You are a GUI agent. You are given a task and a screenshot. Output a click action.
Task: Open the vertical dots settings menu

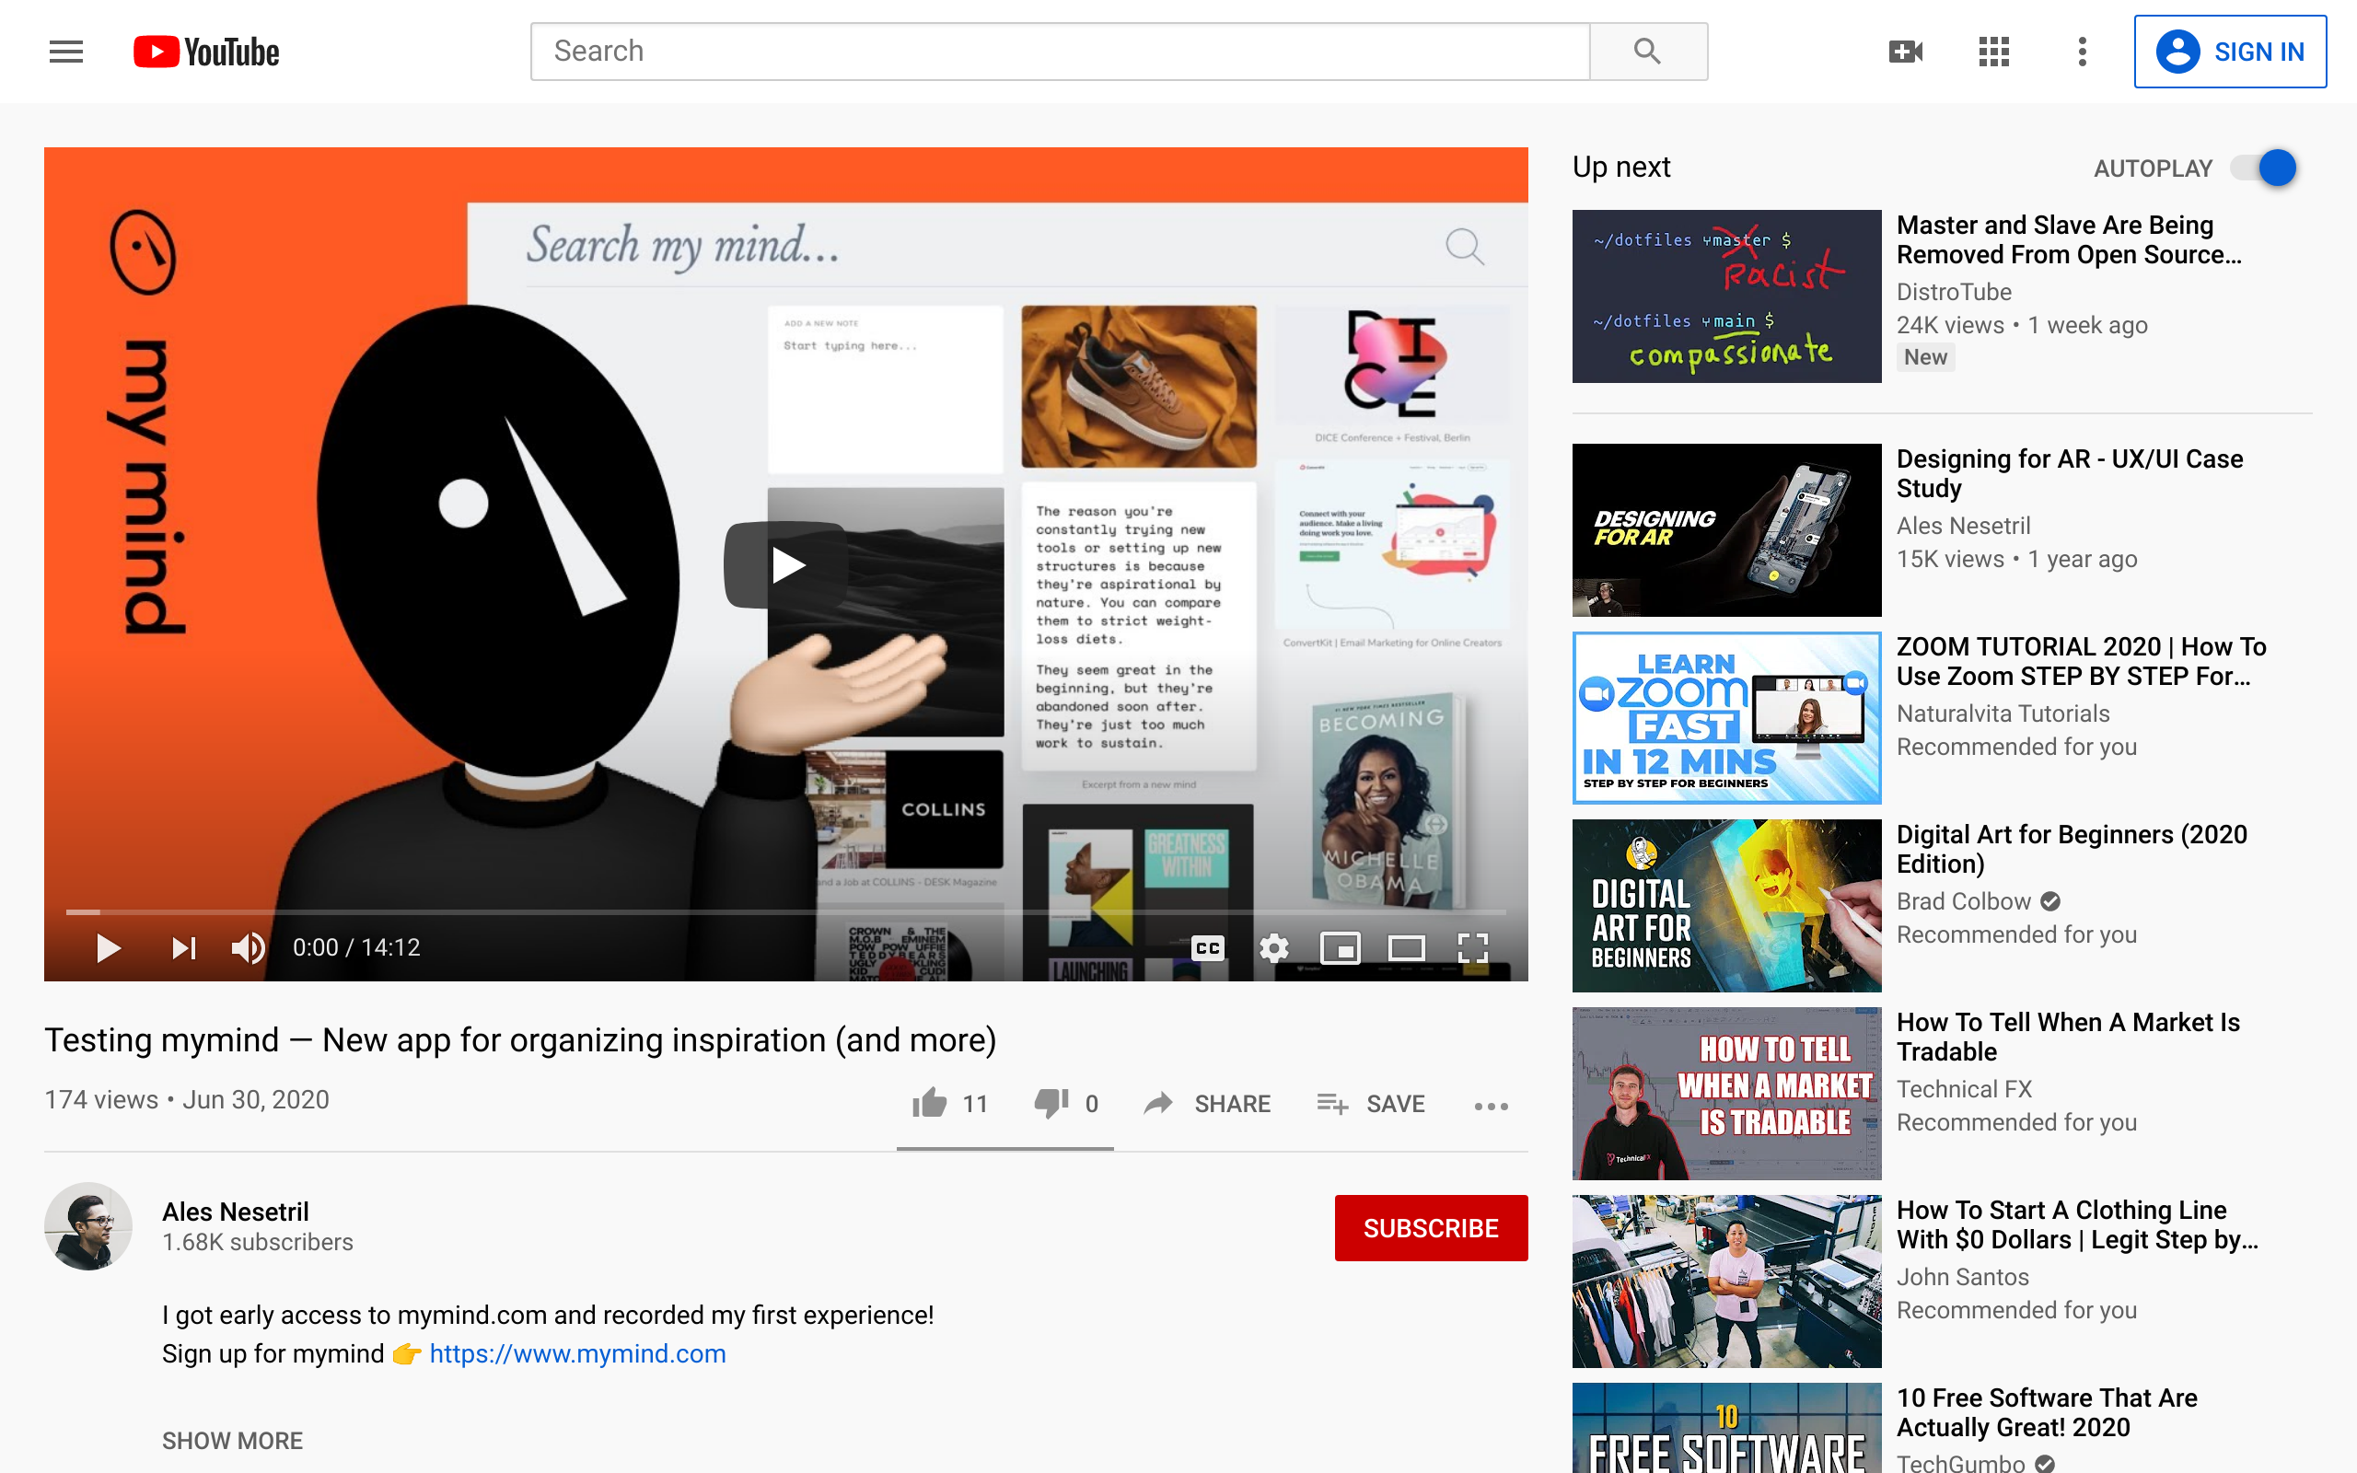(x=2083, y=52)
